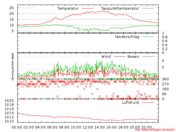Click the 1014 pressure axis value
Screen dimensions: 176x132
pos(9,113)
